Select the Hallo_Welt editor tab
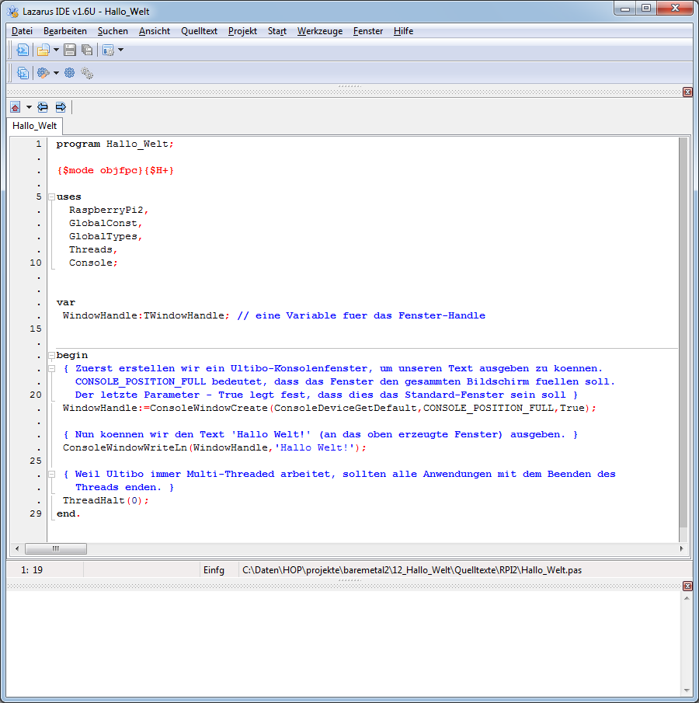The image size is (699, 703). pos(34,126)
